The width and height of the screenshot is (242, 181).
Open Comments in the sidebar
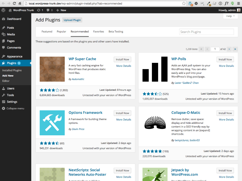[15, 48]
